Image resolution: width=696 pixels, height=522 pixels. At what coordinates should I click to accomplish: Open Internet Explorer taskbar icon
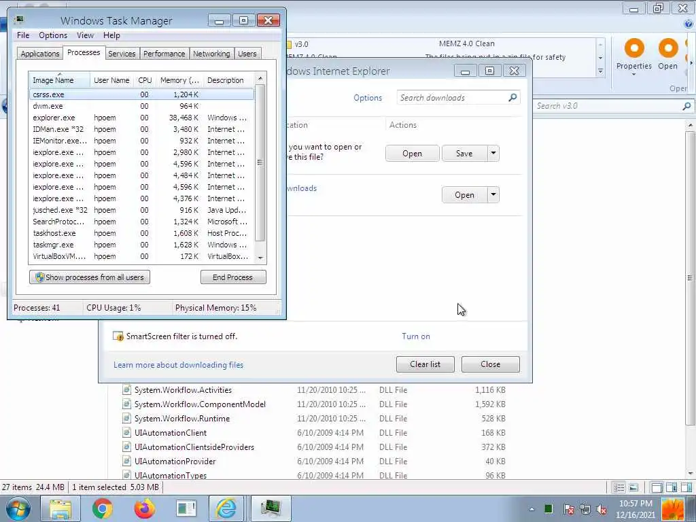coord(226,508)
